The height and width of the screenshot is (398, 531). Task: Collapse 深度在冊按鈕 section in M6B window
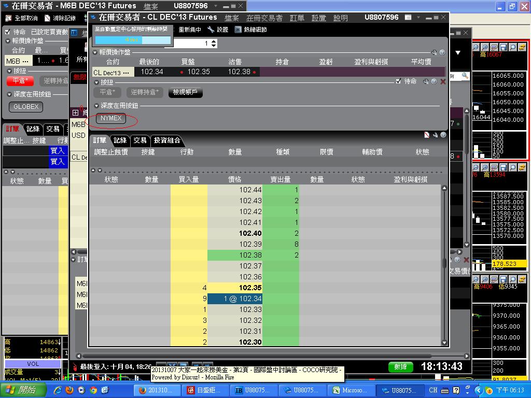[9, 94]
